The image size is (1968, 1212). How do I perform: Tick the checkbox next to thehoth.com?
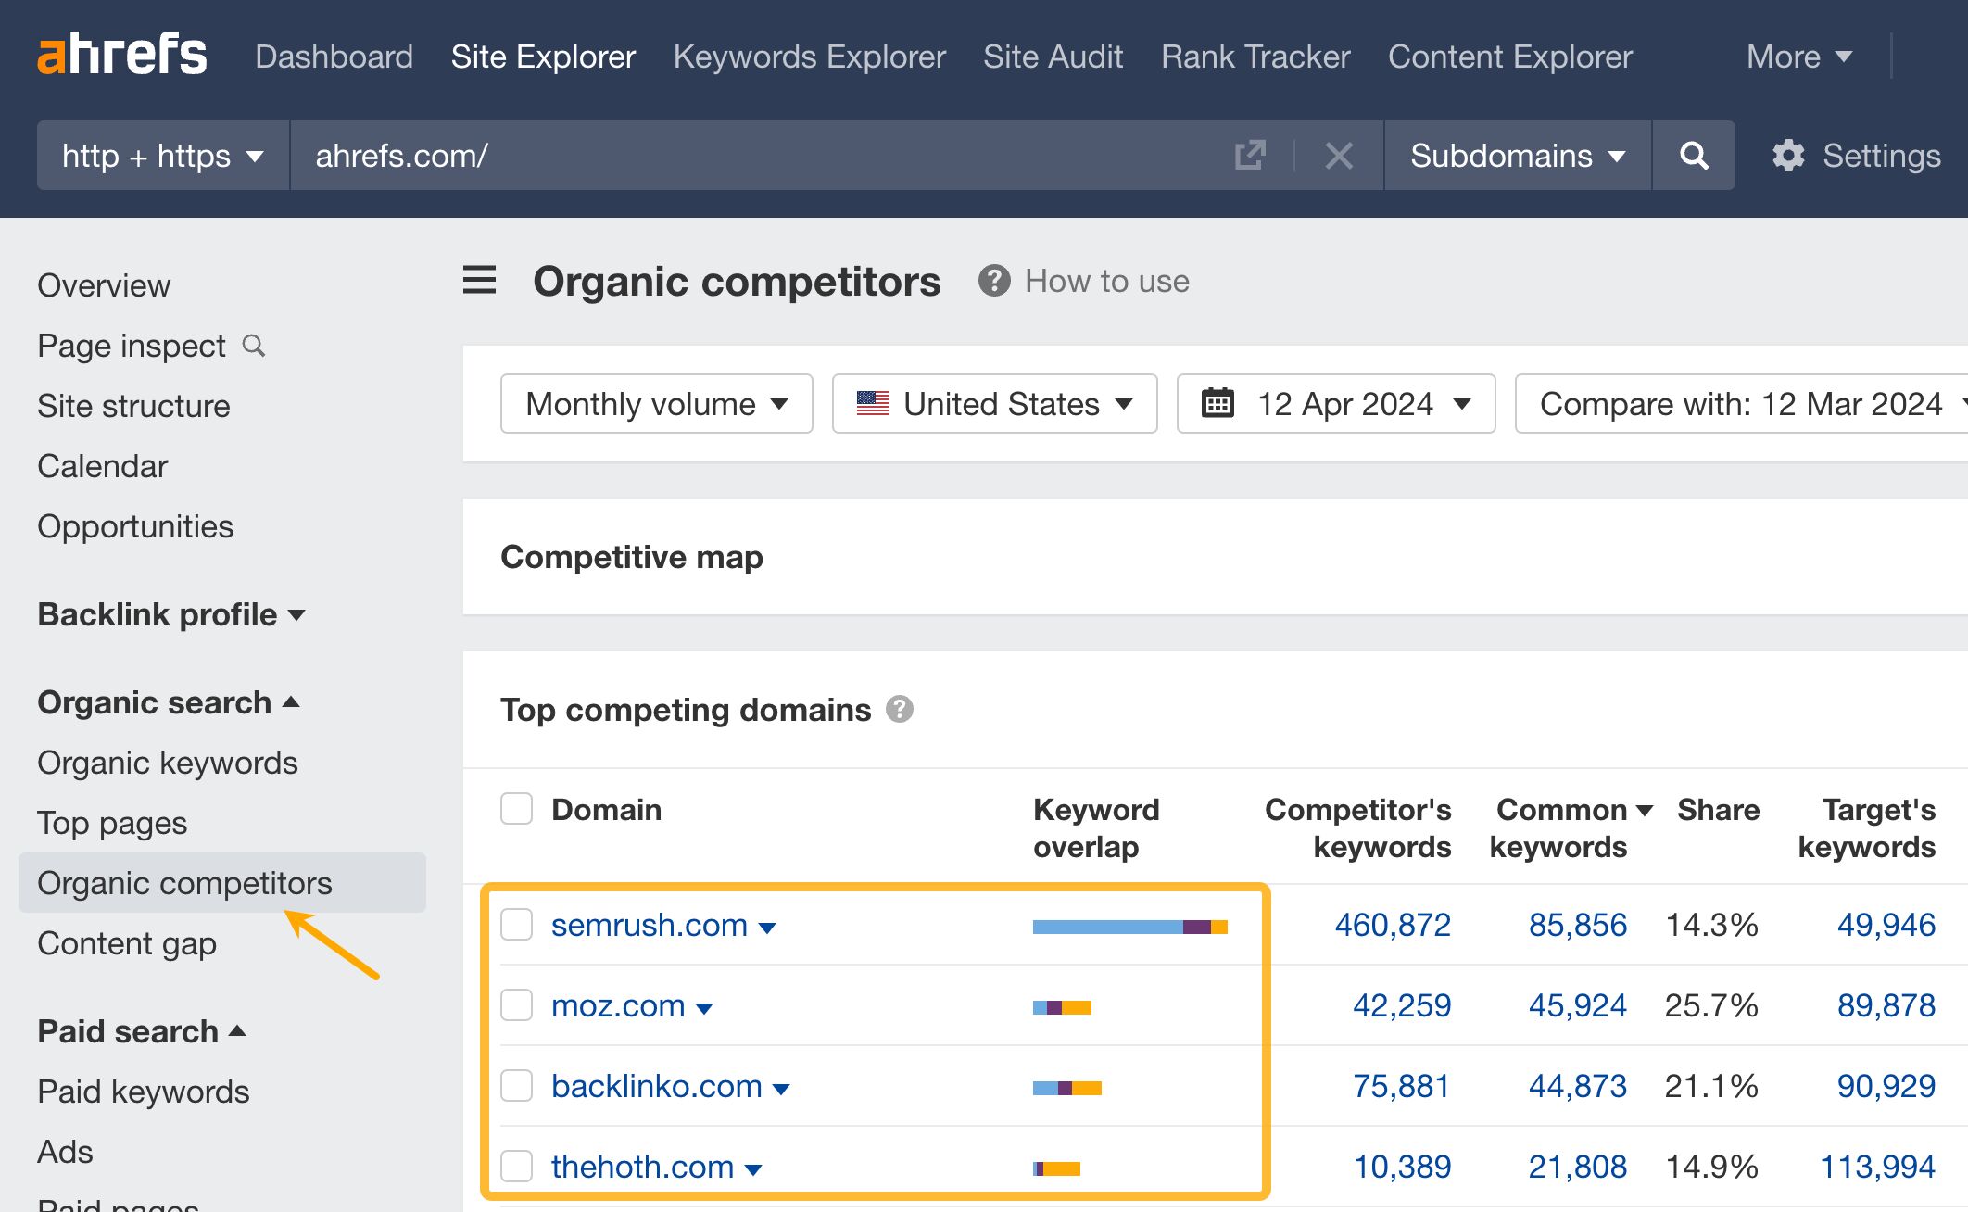(x=516, y=1167)
